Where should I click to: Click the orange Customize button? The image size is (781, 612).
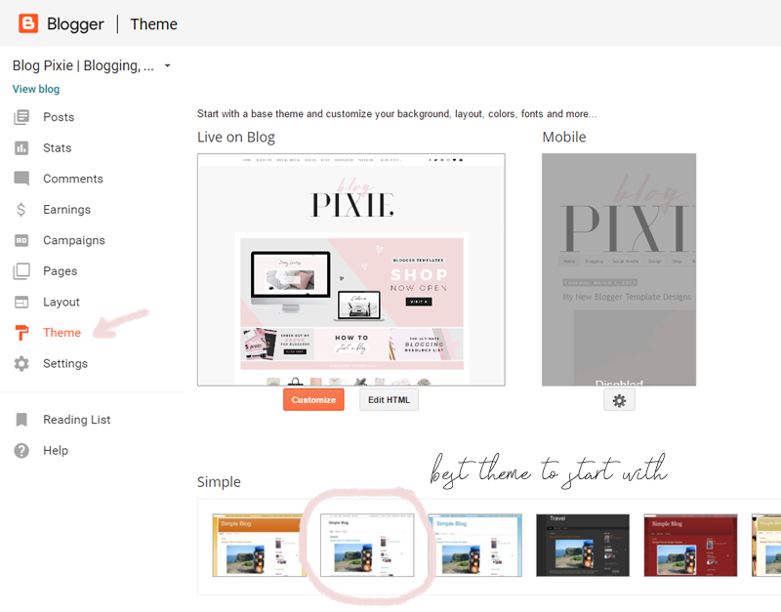coord(313,400)
